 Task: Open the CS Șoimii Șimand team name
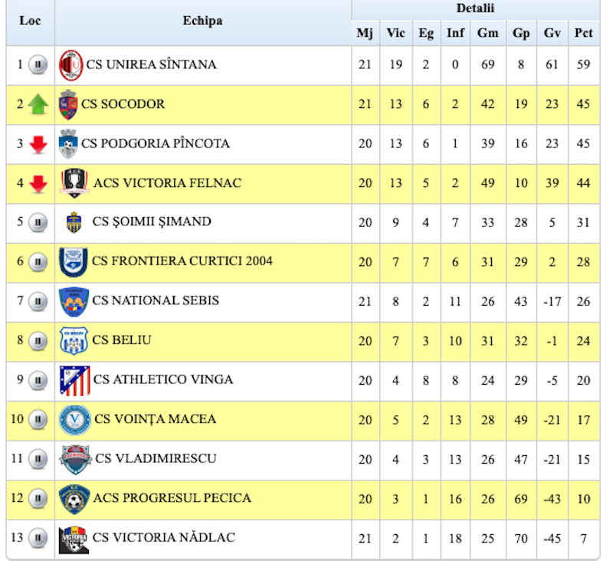152,222
